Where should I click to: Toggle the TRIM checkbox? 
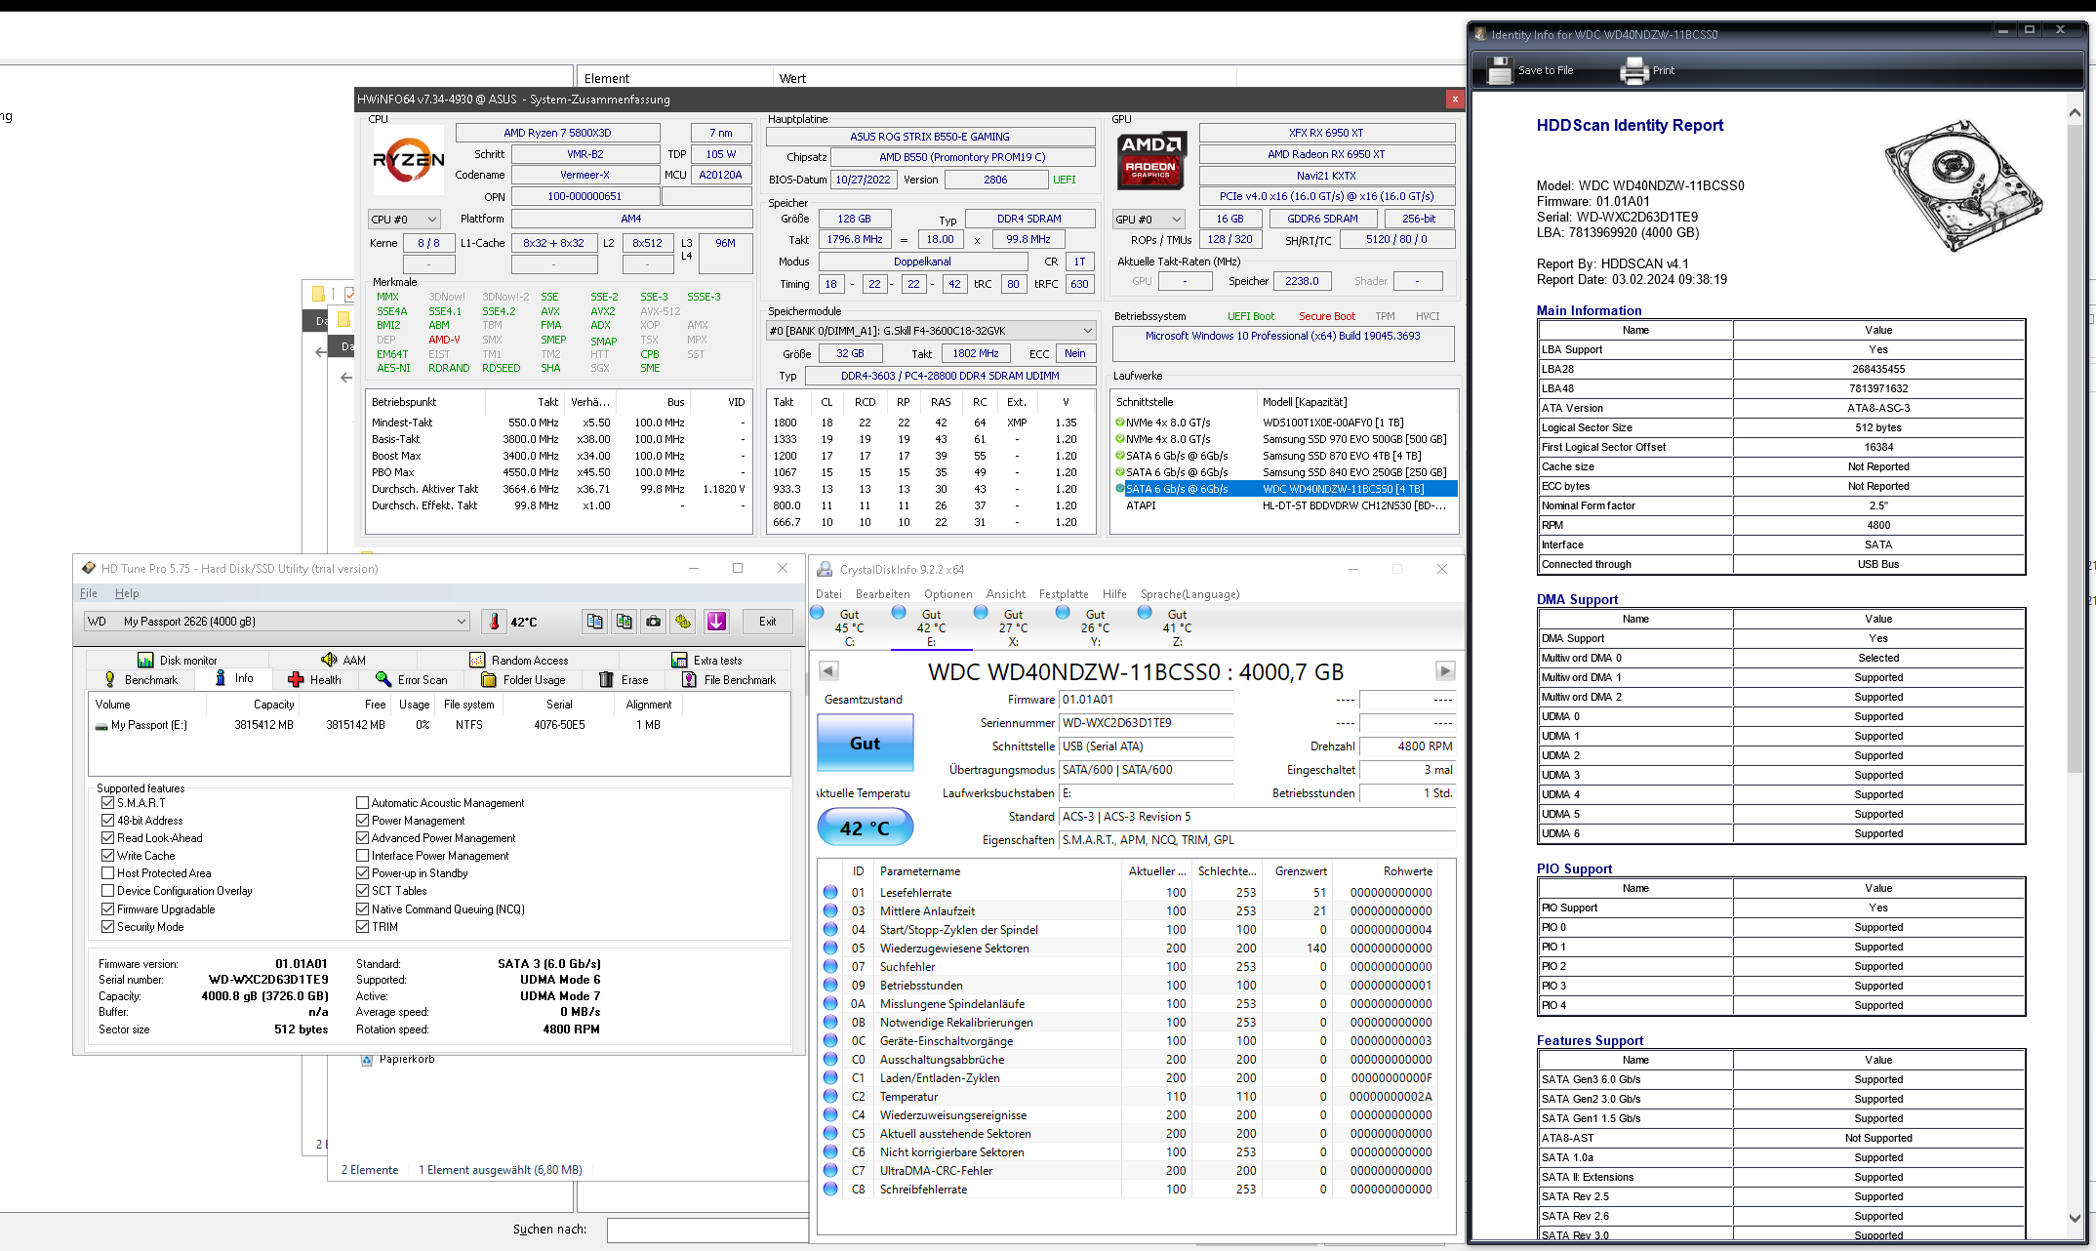[x=362, y=927]
